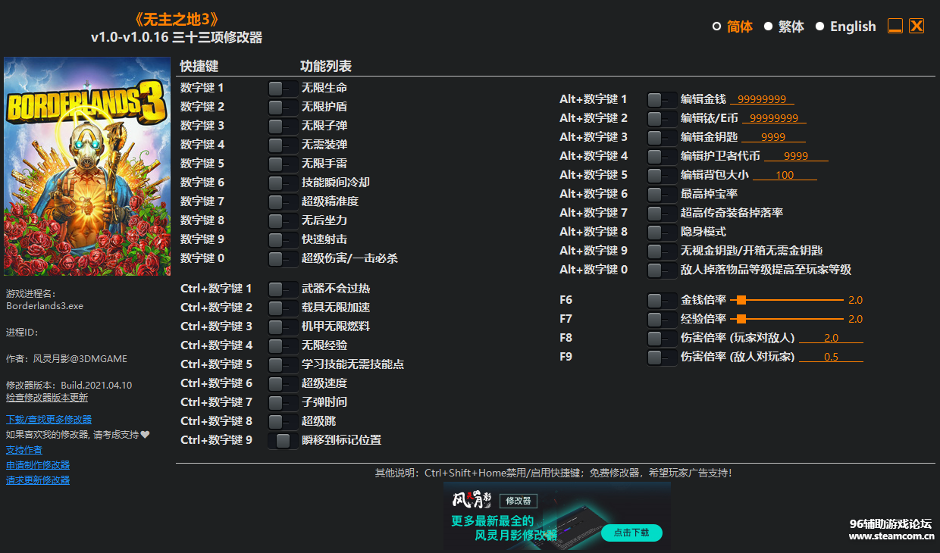
Task: Toggle 无限生命 switch
Action: point(282,88)
